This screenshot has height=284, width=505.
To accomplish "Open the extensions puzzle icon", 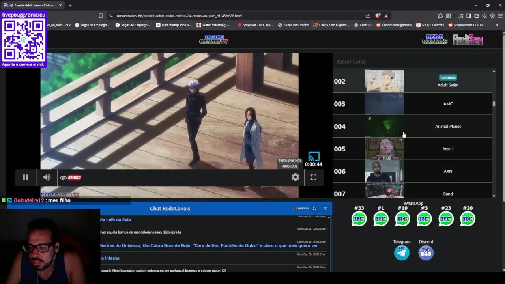I will click(440, 16).
